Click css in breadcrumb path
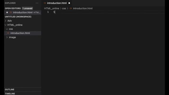This screenshot has height=95, width=169. 64,8
